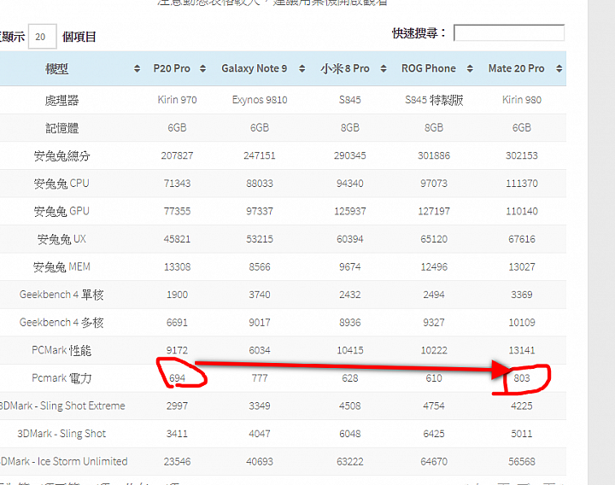Viewport: 615px width, 485px height.
Task: Click the 個項目 label beside entries dropdown
Action: click(x=79, y=37)
